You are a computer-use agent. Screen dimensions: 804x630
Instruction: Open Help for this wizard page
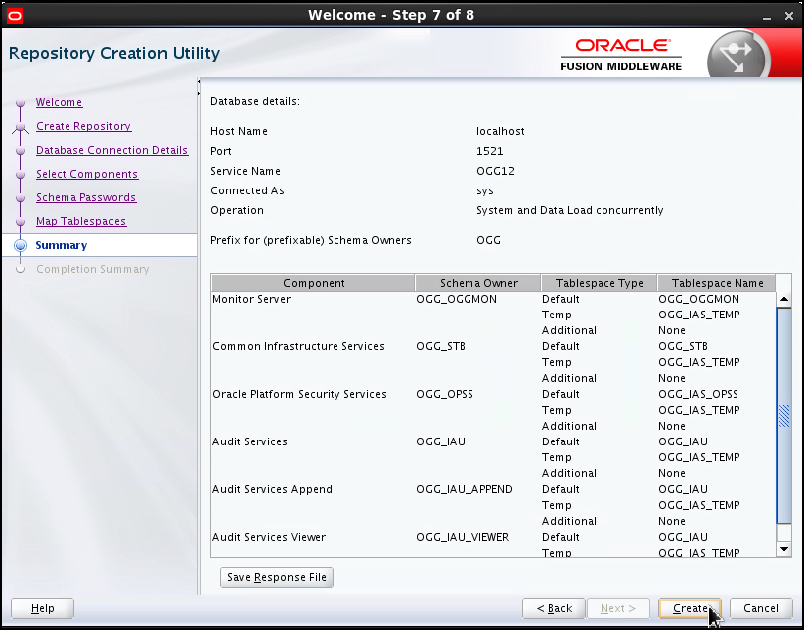point(42,608)
